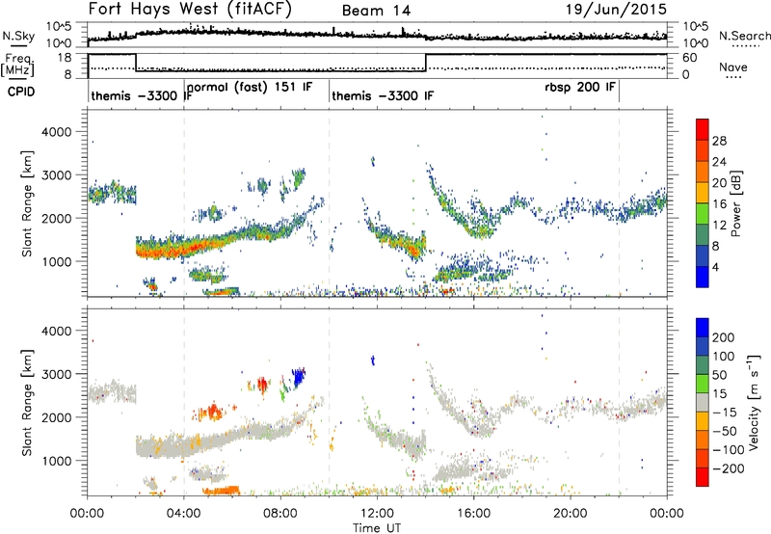Click the 'Time UT' axis label
Screen dimensions: 771x534
(377, 528)
